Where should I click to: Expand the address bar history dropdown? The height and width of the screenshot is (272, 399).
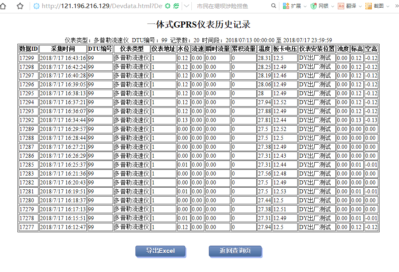pyautogui.click(x=186, y=6)
